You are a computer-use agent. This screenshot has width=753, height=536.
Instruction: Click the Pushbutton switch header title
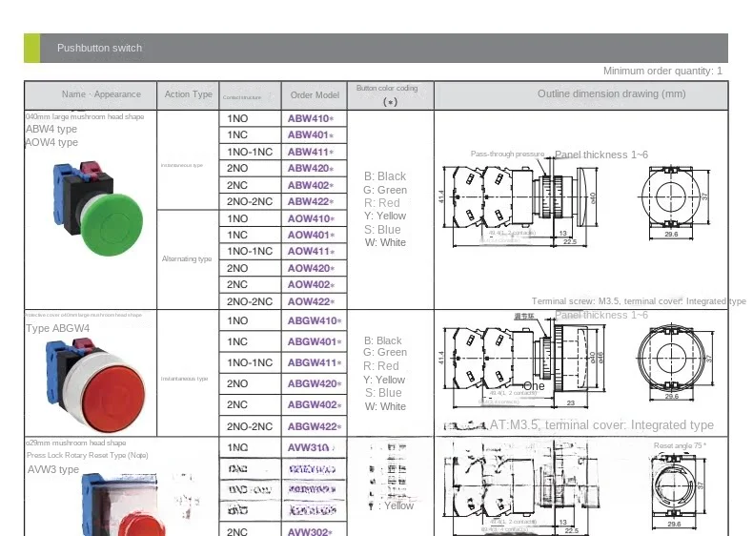click(99, 48)
